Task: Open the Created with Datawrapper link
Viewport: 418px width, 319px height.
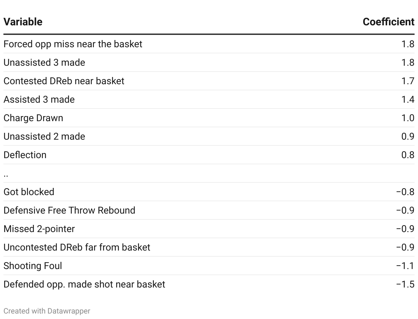Action: click(47, 311)
